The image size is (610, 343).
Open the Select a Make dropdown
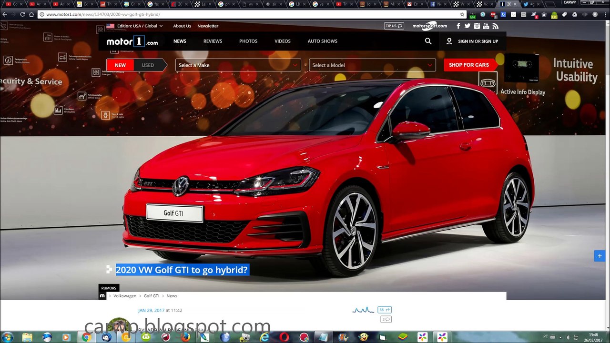click(x=238, y=65)
